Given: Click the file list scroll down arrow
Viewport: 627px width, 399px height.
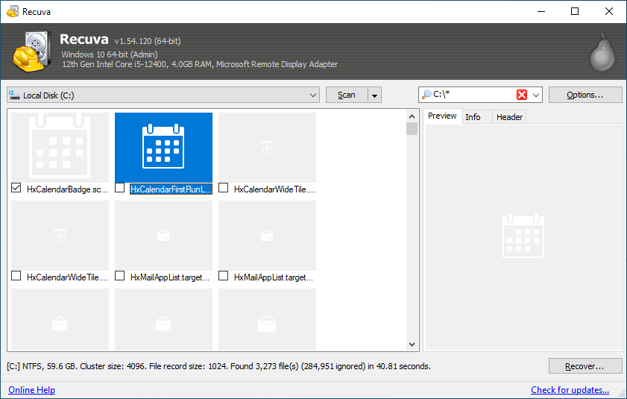Looking at the screenshot, I should pos(412,344).
